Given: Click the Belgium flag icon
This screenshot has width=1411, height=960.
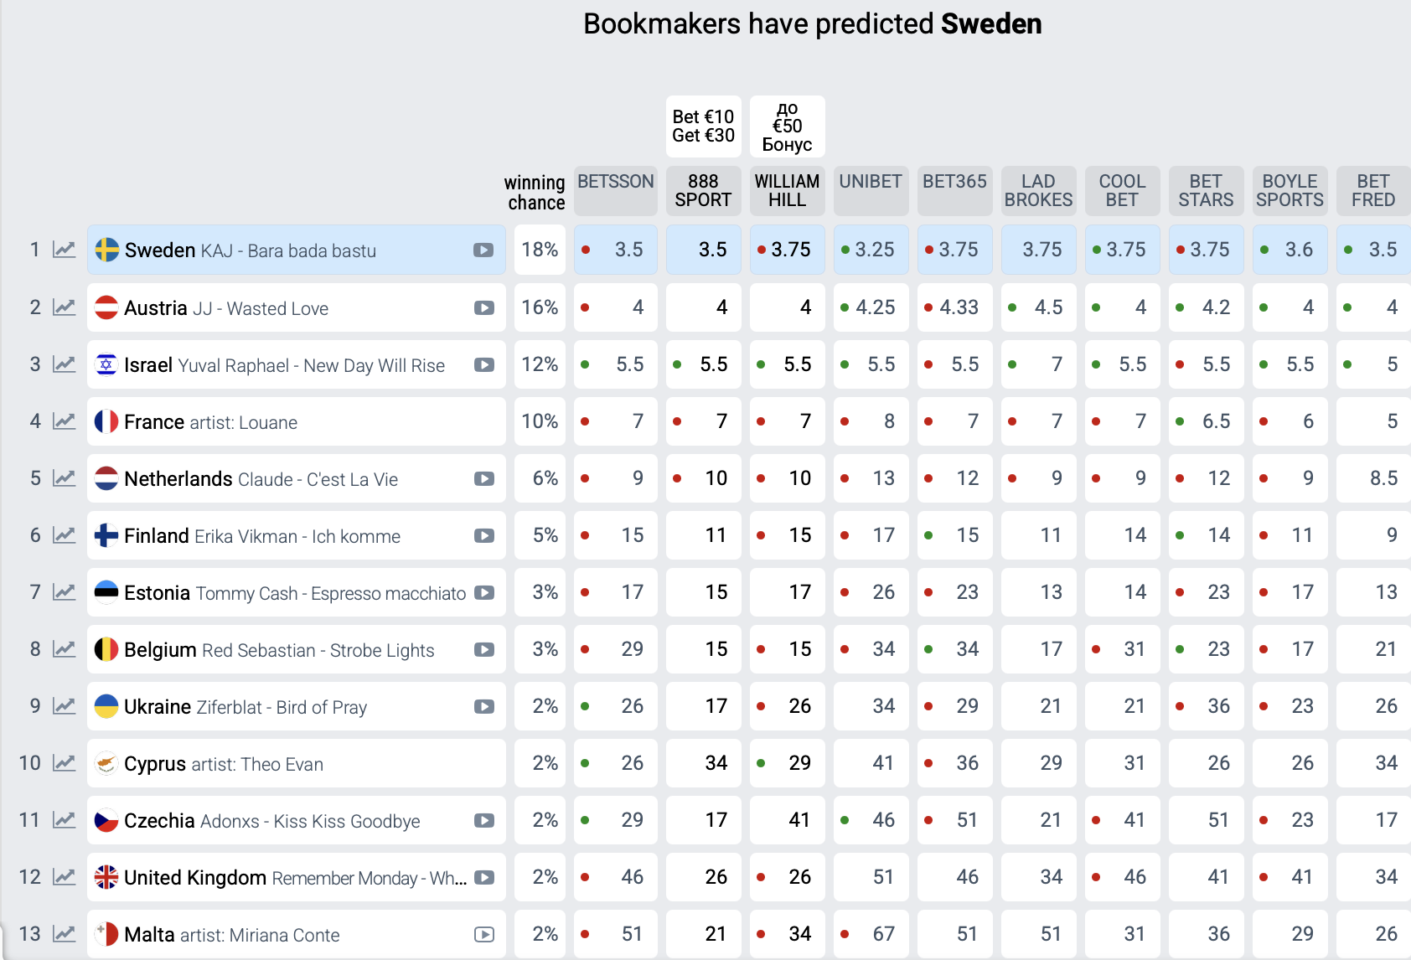Looking at the screenshot, I should coord(106,649).
